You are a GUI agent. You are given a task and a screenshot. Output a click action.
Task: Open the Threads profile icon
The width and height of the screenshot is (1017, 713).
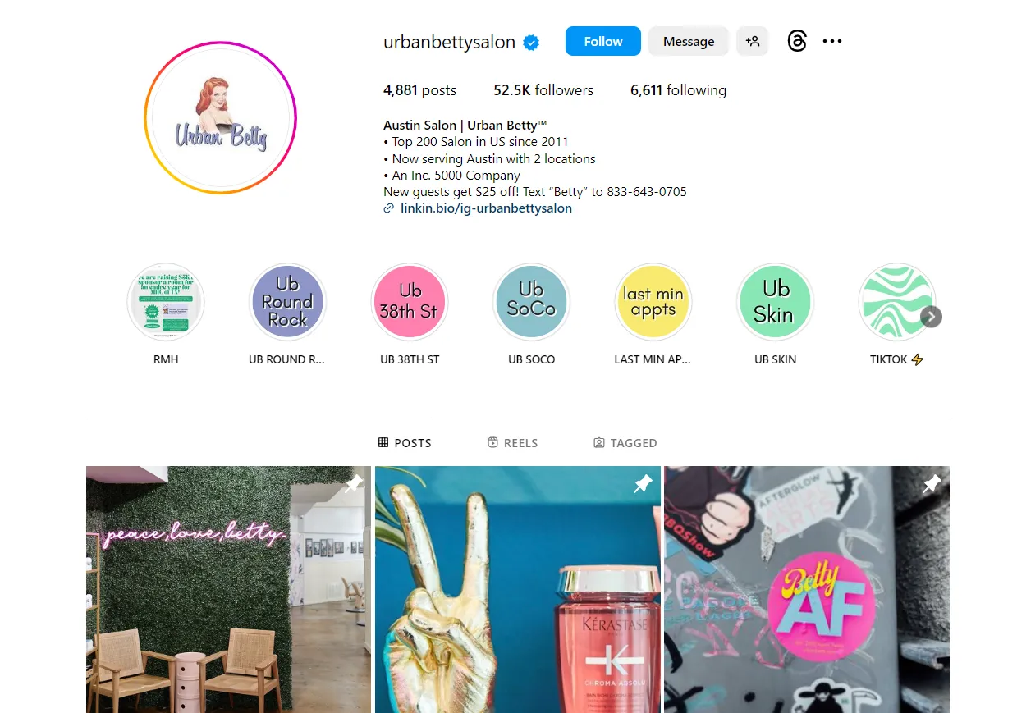coord(797,41)
